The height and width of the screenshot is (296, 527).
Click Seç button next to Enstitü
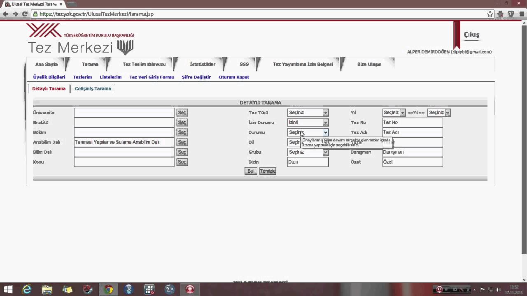pyautogui.click(x=182, y=123)
